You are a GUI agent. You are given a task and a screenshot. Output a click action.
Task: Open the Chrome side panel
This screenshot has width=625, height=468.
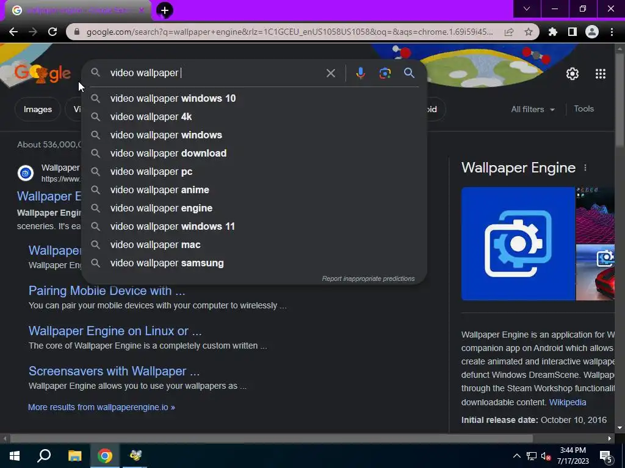573,32
